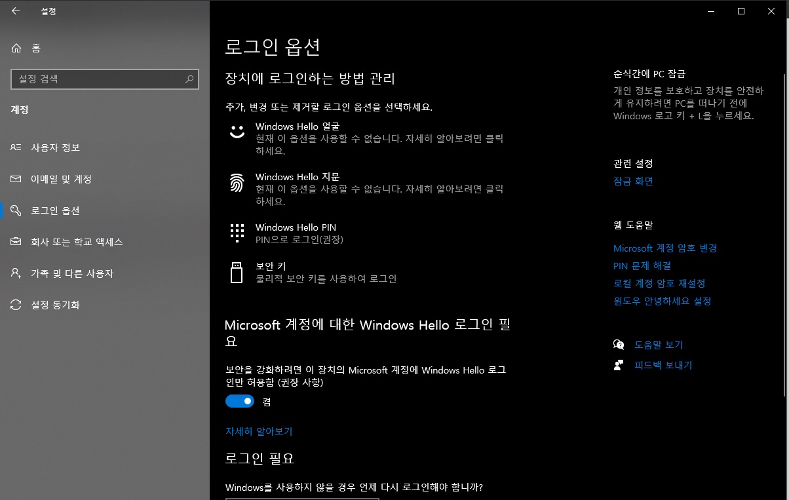Viewport: 789px width, 500px height.
Task: Click the back arrow in Settings title bar
Action: [x=16, y=11]
